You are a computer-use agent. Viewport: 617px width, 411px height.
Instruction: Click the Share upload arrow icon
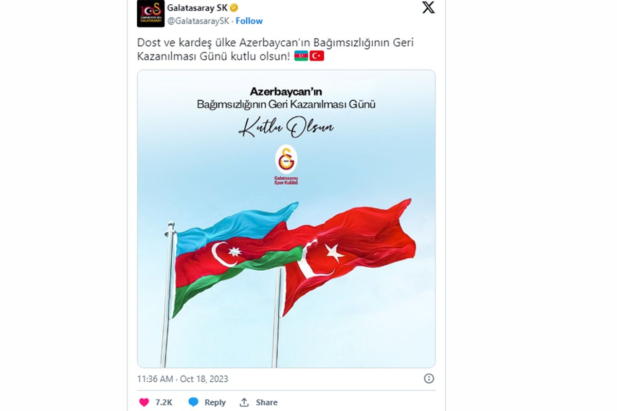click(245, 402)
